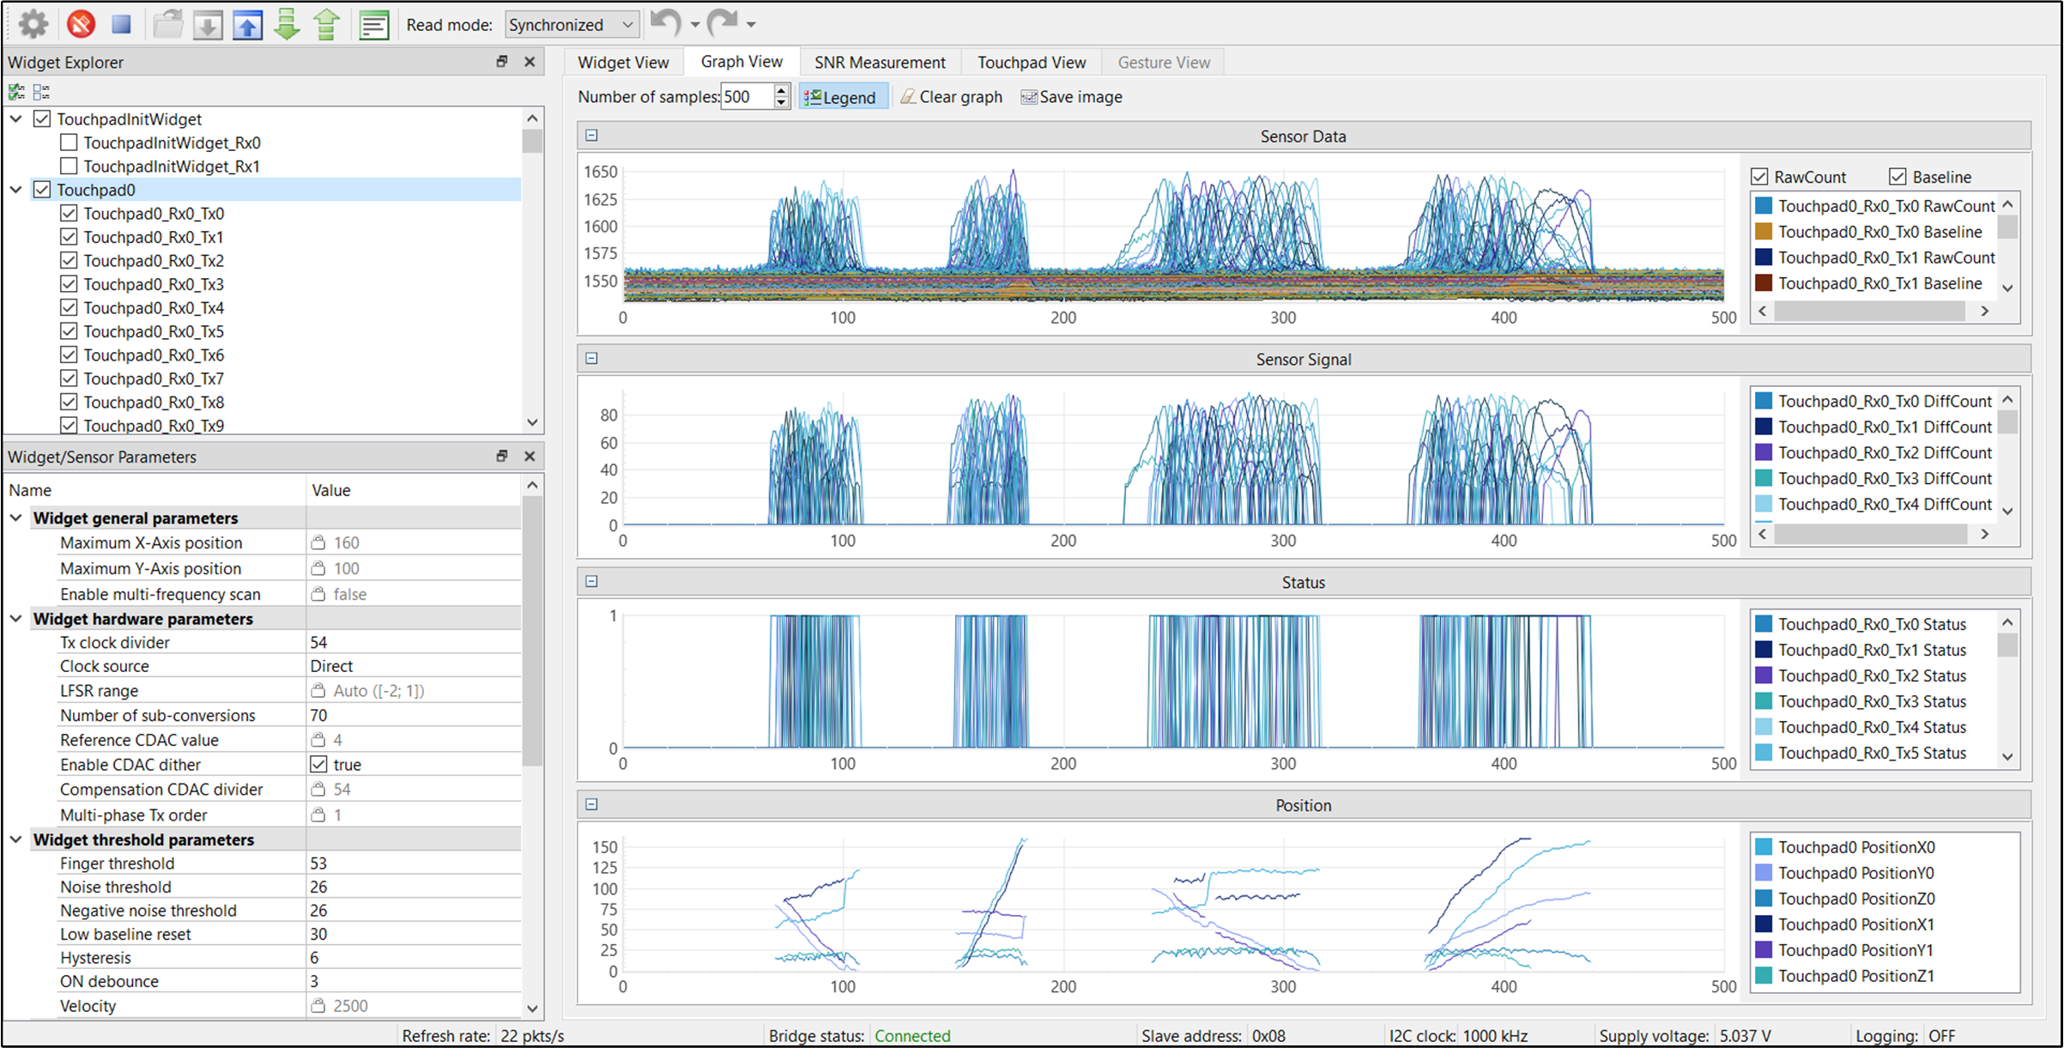Viewport: 2064px width, 1048px height.
Task: Click the Clear graph button
Action: (951, 97)
